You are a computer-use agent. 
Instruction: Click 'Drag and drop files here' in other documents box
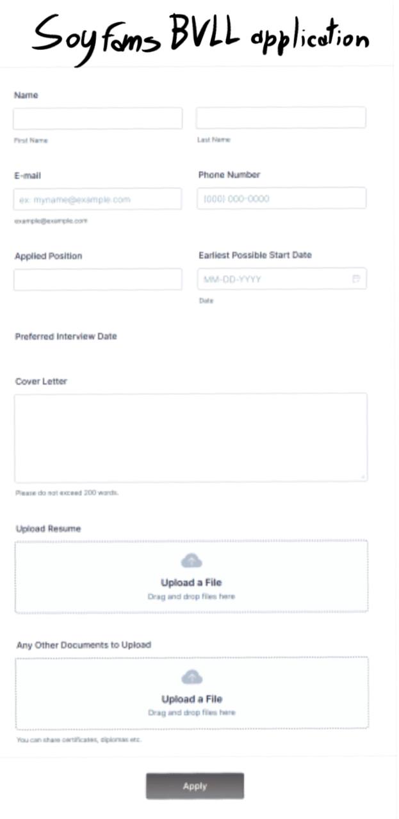coord(191,712)
